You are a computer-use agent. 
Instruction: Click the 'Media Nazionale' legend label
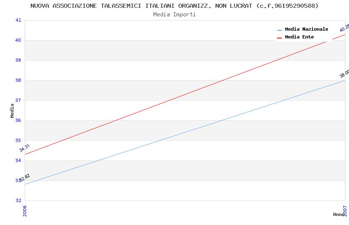pos(306,29)
